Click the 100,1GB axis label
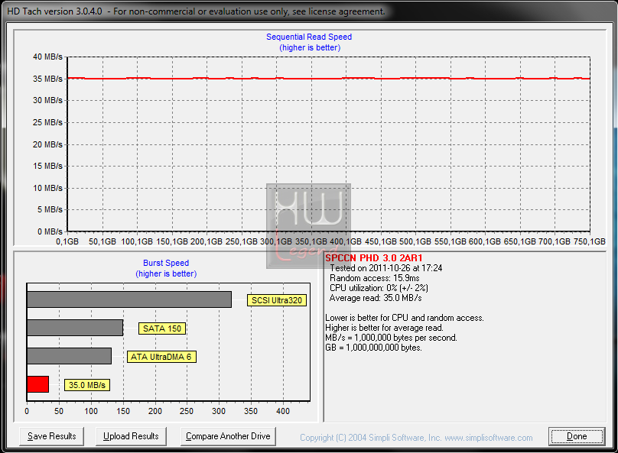This screenshot has height=453, width=618. pyautogui.click(x=137, y=241)
